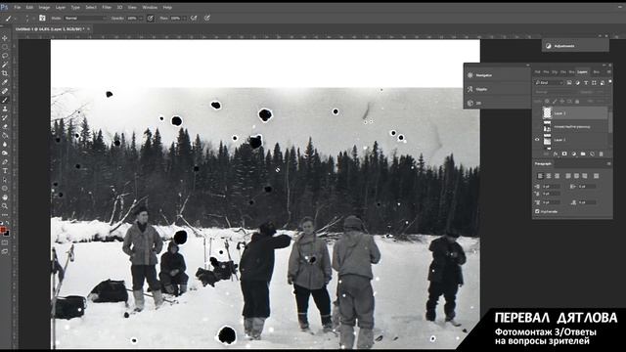Select the Zoom tool

tap(5, 206)
